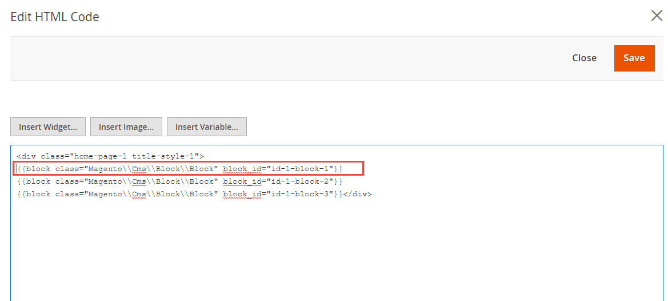The image size is (668, 301).
Task: Click the empty area of the code editor
Action: (x=337, y=252)
